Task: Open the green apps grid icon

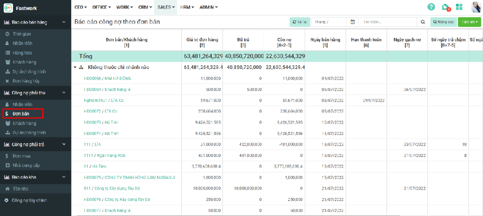Action: (x=459, y=7)
